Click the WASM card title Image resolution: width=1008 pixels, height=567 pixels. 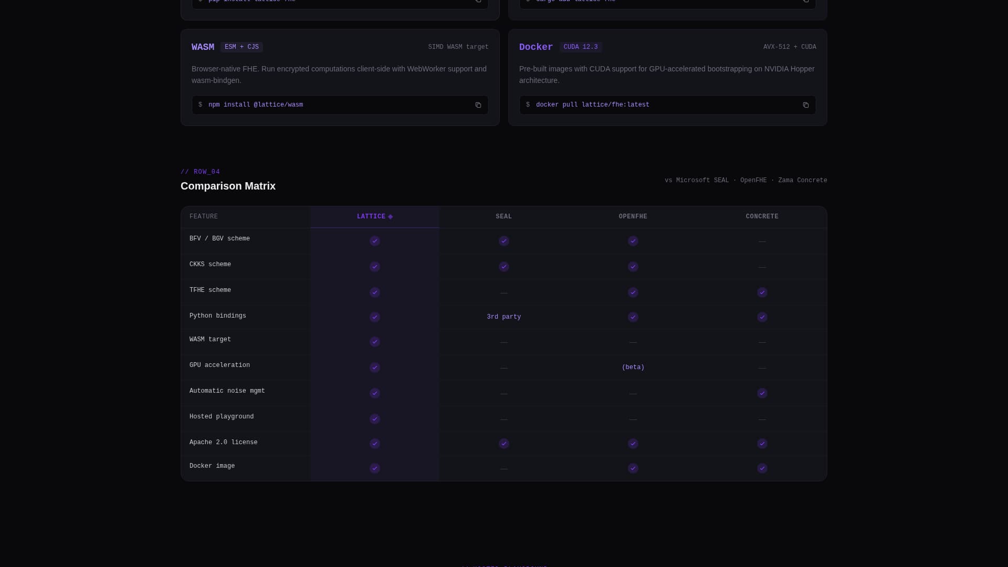click(x=203, y=47)
